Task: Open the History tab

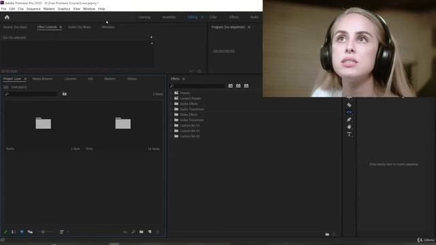Action: (131, 79)
